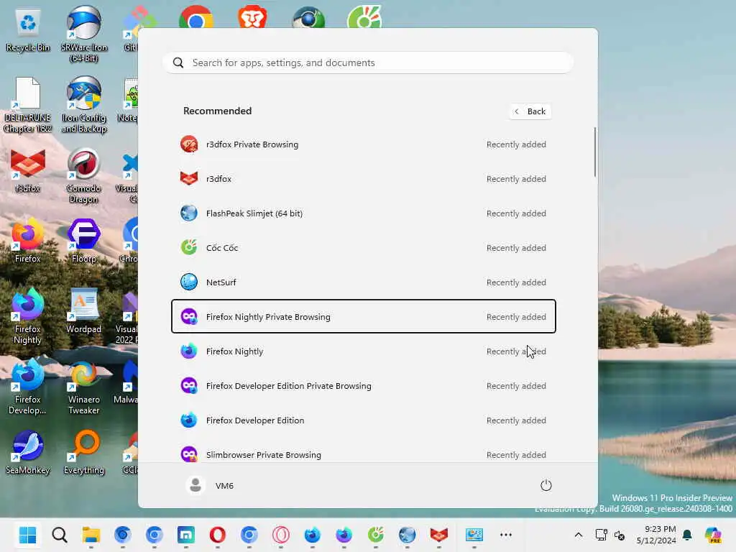This screenshot has height=552, width=736.
Task: Click the Windows Start button
Action: pos(28,535)
